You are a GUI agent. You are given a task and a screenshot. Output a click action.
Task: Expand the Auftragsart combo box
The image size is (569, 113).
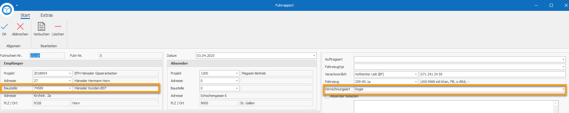(x=563, y=59)
